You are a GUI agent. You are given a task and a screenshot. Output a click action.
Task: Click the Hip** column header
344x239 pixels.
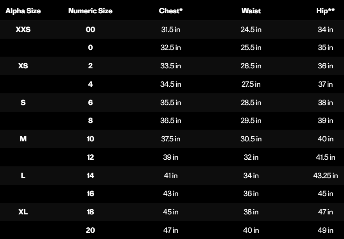[x=325, y=11]
